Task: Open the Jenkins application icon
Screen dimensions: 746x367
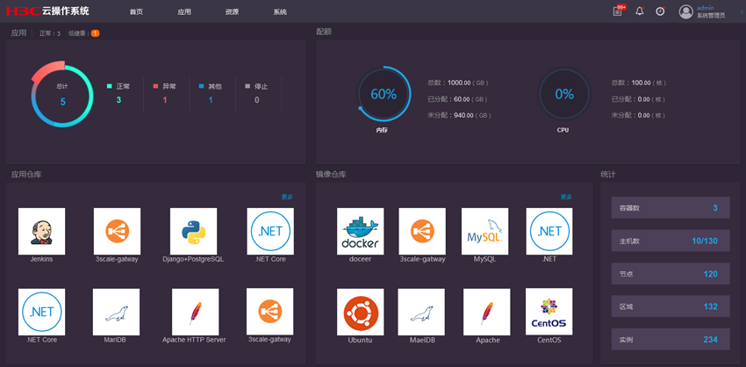Action: point(42,231)
